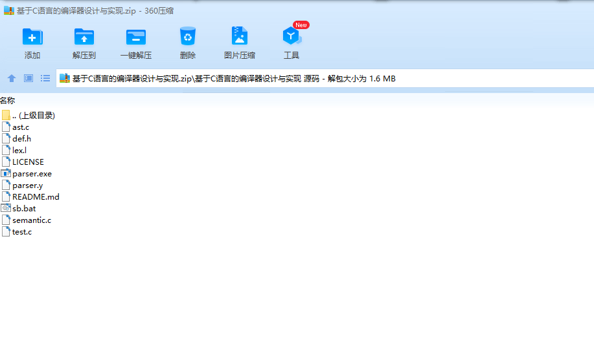Select the file README.md
594x358 pixels.
[x=30, y=197]
